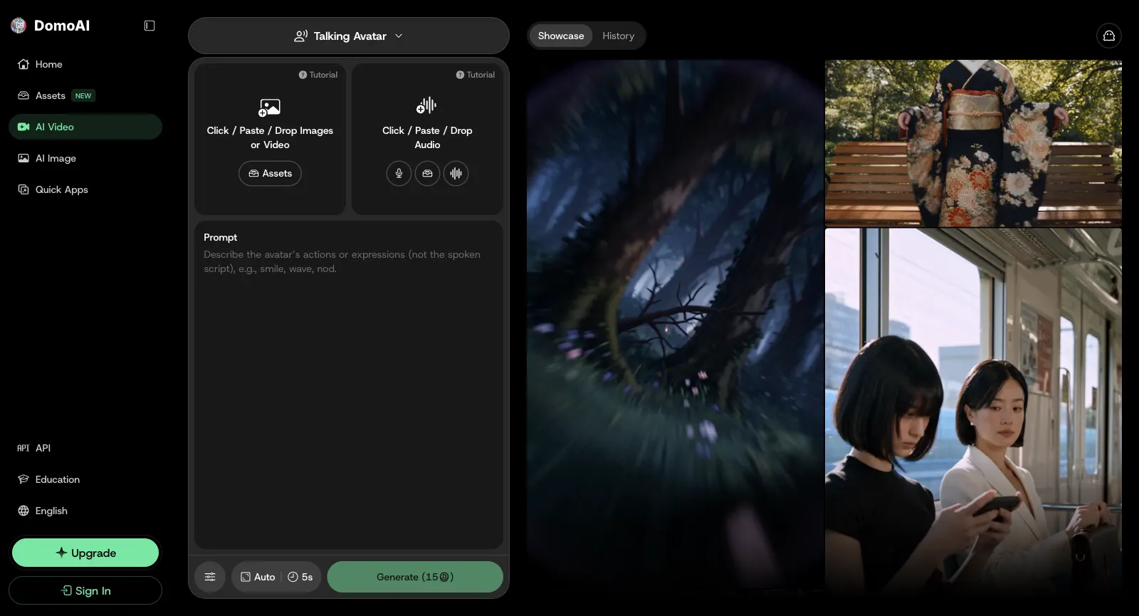Collapse the sidebar panel
This screenshot has width=1139, height=616.
pyautogui.click(x=149, y=26)
